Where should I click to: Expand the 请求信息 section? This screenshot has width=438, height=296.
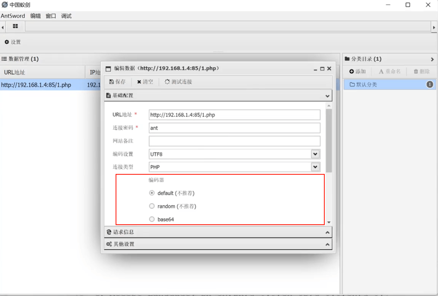click(x=218, y=232)
